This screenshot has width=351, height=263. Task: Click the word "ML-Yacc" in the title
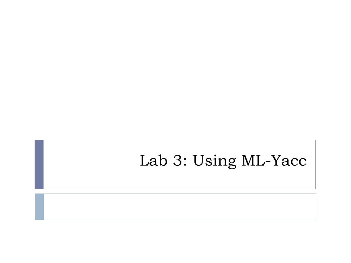(274, 160)
